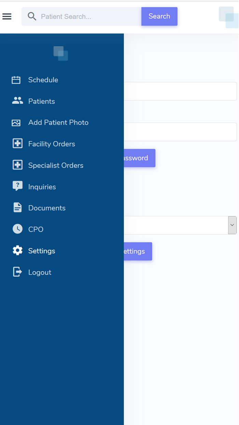Click the Save Settings button
Image resolution: width=239 pixels, height=425 pixels.
pos(140,251)
